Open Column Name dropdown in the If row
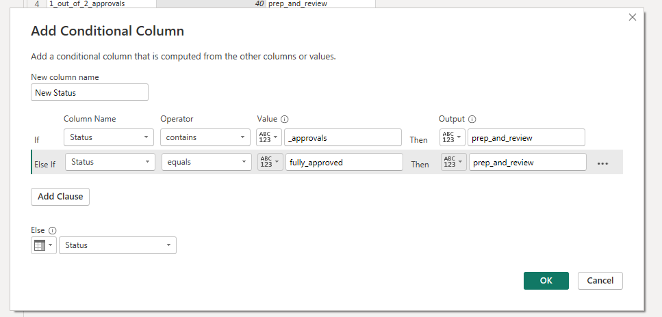 click(x=109, y=137)
